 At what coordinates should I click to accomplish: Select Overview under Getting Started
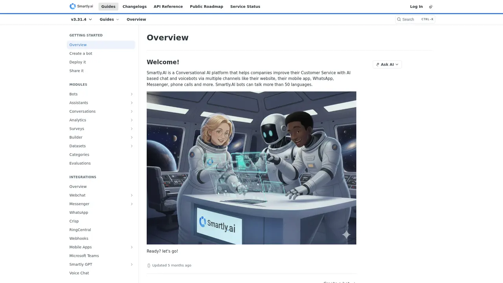pyautogui.click(x=101, y=45)
